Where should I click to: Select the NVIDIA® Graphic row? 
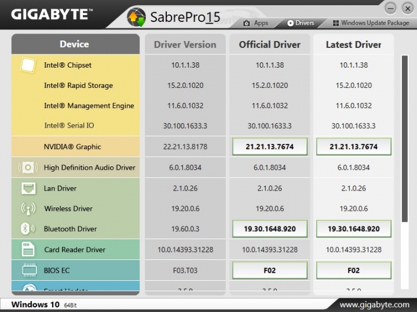click(75, 146)
